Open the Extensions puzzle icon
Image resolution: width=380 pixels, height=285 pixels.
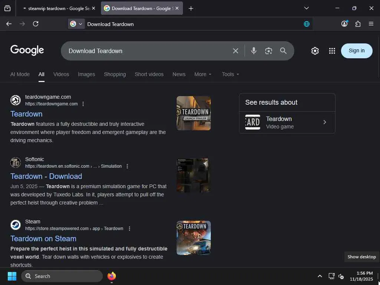[358, 24]
